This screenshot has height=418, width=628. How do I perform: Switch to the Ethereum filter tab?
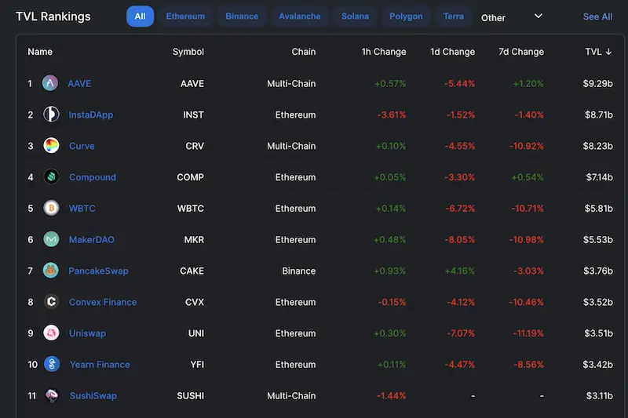click(185, 16)
